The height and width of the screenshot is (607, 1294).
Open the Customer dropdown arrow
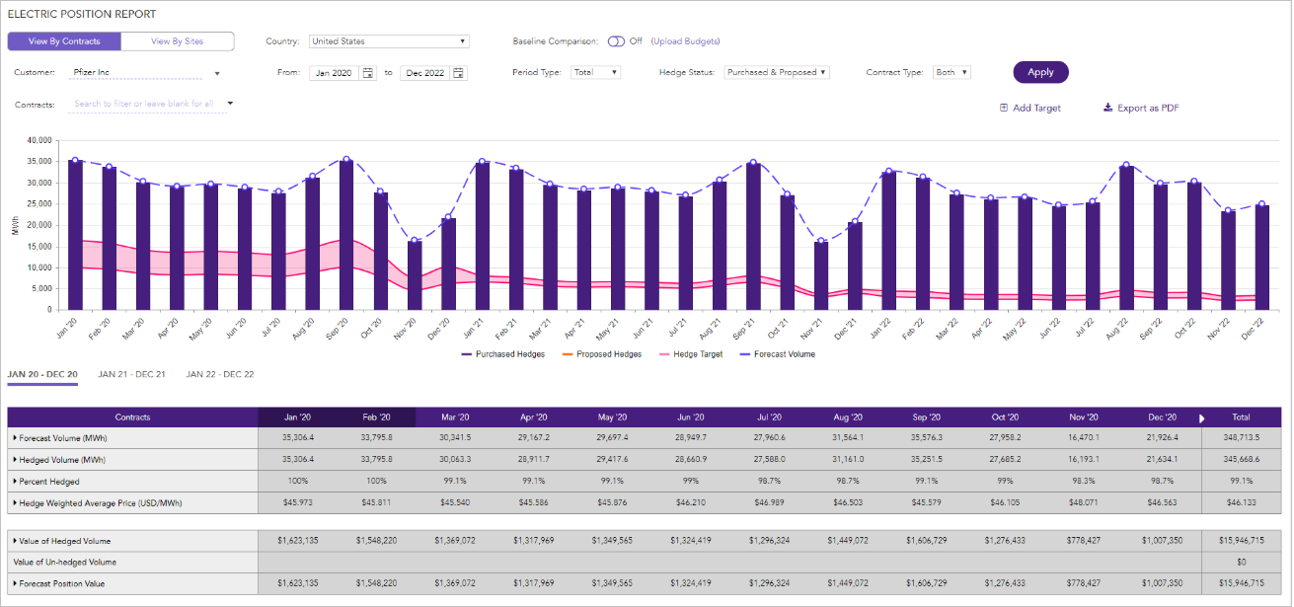coord(217,74)
